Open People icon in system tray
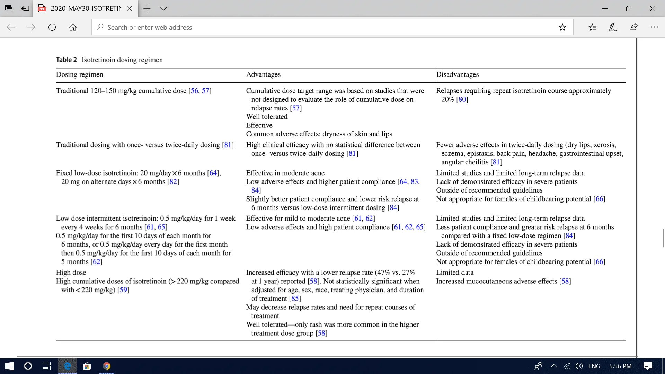 point(538,366)
